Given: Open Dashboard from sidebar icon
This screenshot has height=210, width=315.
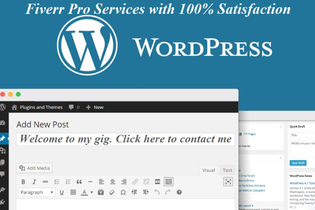Looking at the screenshot, I should click(2, 123).
